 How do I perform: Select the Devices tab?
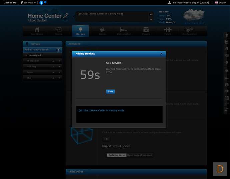tap(80, 31)
